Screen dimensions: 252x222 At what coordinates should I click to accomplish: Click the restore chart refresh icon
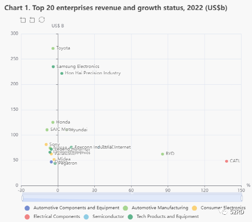coord(41,20)
